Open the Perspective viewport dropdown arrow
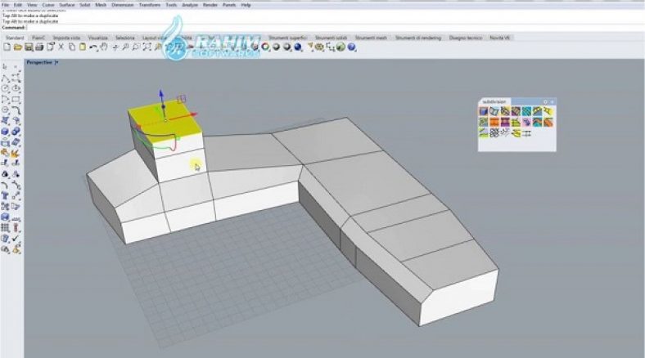This screenshot has height=358, width=645. click(56, 62)
